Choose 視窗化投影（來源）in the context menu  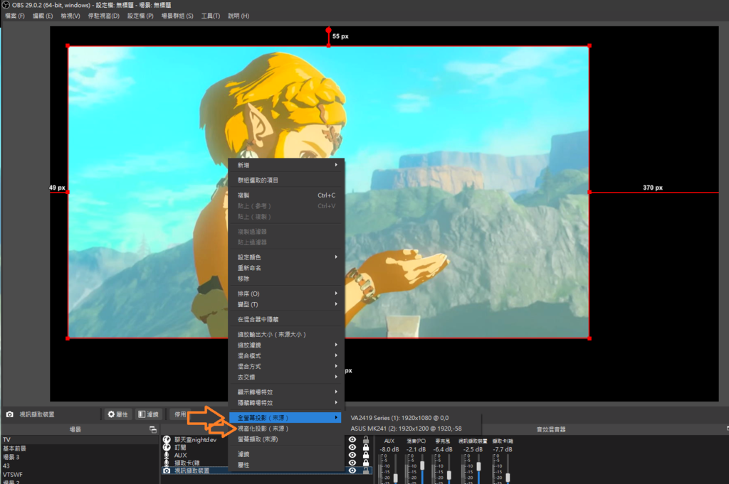click(287, 429)
